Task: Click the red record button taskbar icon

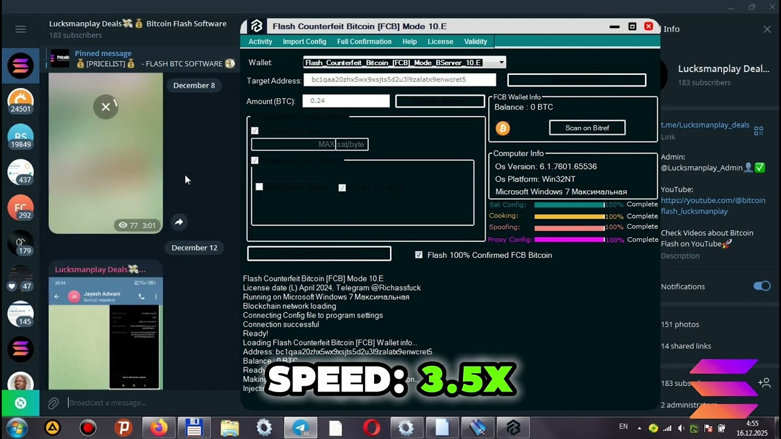Action: pyautogui.click(x=88, y=428)
